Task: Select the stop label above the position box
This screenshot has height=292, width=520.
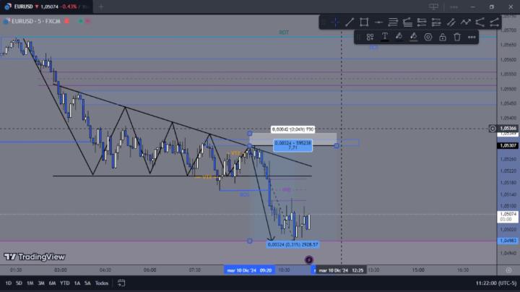Action: point(292,129)
